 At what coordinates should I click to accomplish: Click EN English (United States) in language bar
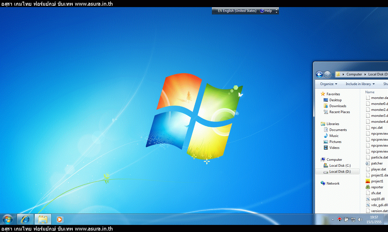click(237, 11)
